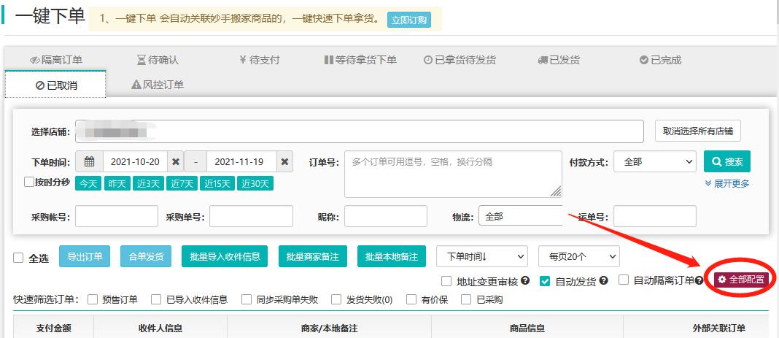Open 每页20个 page size dropdown
Screen dimensions: 779x338
click(579, 256)
